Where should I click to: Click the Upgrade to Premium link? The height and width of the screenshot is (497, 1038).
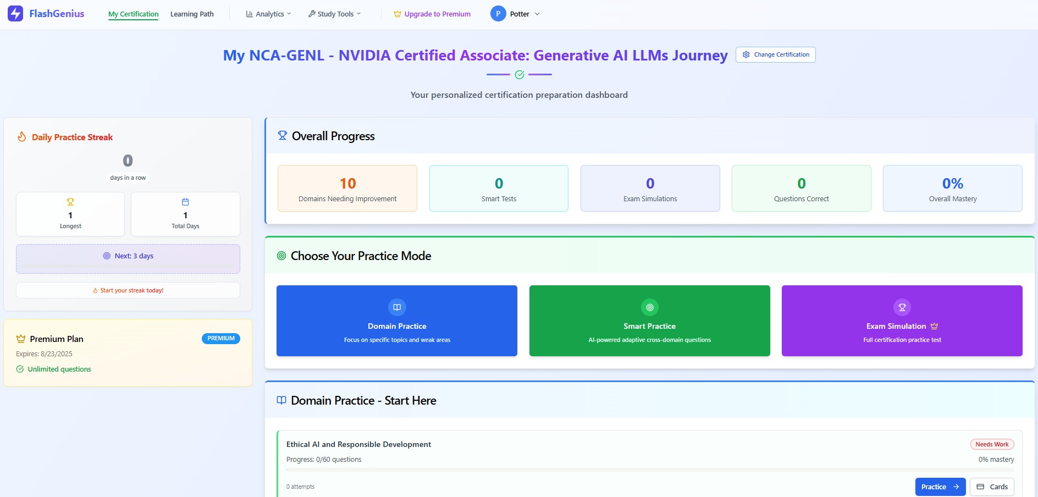pos(432,14)
